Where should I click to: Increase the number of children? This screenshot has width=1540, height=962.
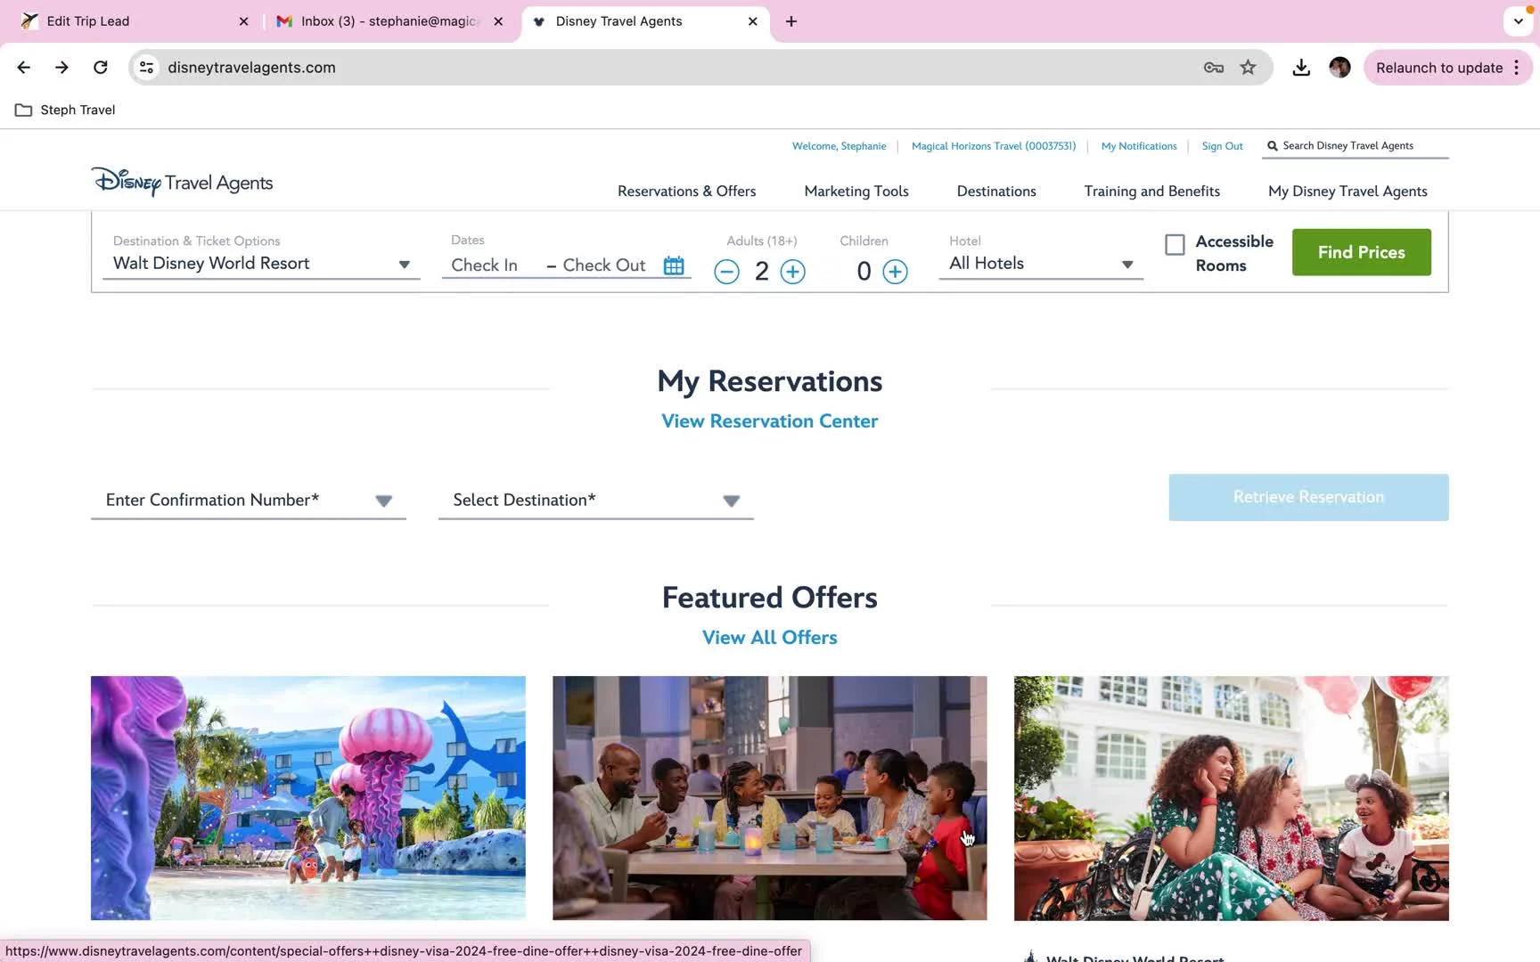click(895, 272)
